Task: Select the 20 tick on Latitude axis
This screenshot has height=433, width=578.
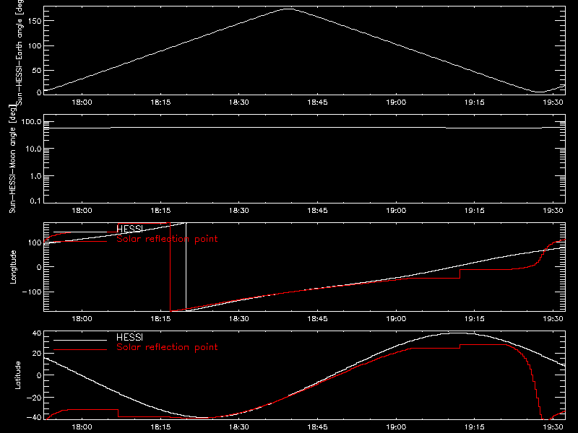Action: pyautogui.click(x=37, y=354)
